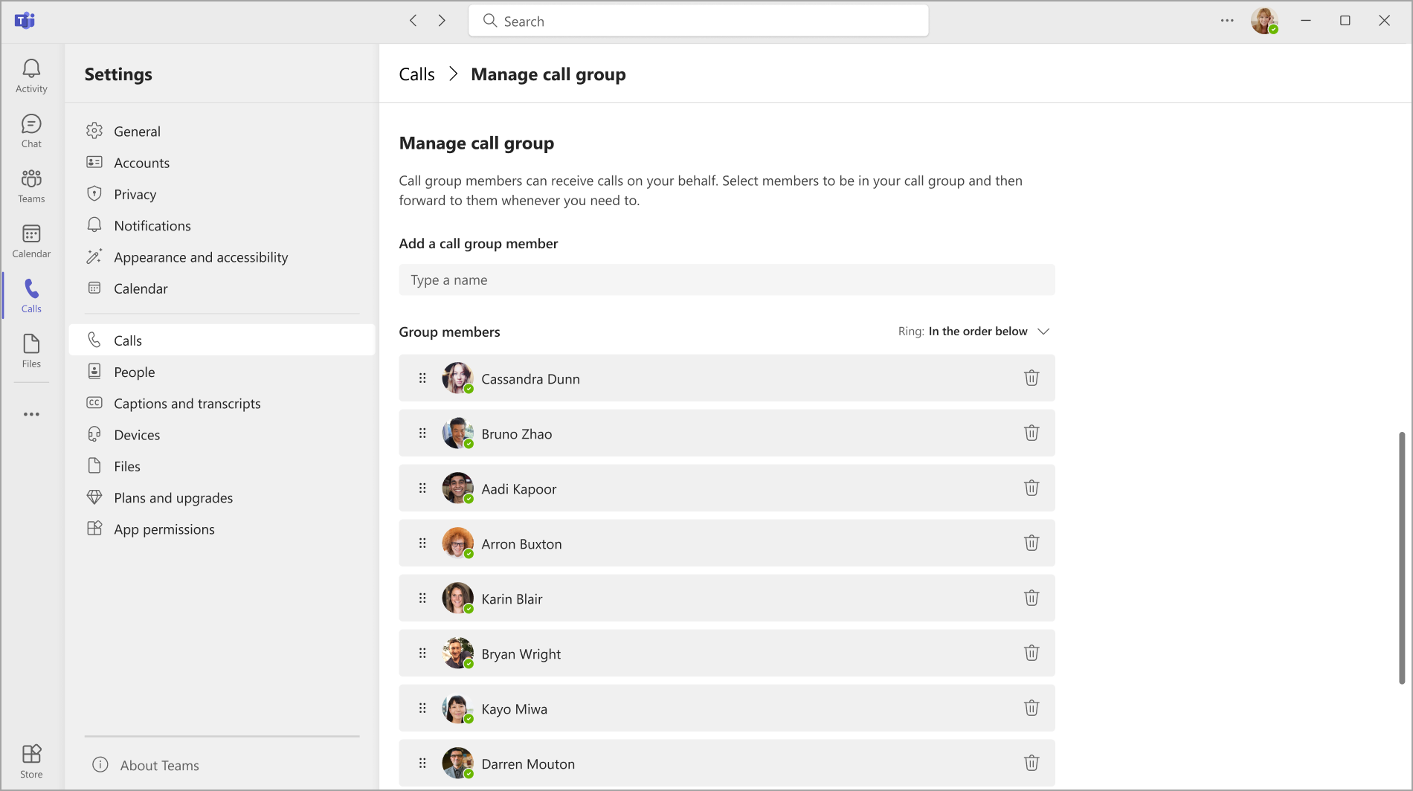Navigate back using the back arrow
1413x791 pixels.
(413, 20)
